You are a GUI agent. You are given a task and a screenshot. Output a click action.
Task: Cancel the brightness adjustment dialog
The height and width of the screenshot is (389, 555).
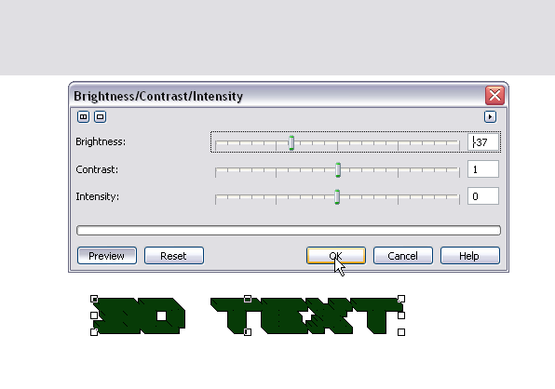point(403,256)
